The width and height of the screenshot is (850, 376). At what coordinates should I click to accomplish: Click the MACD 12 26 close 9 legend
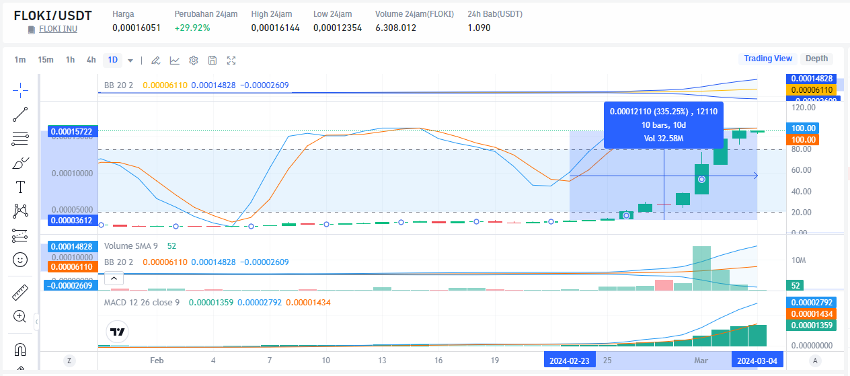point(142,303)
